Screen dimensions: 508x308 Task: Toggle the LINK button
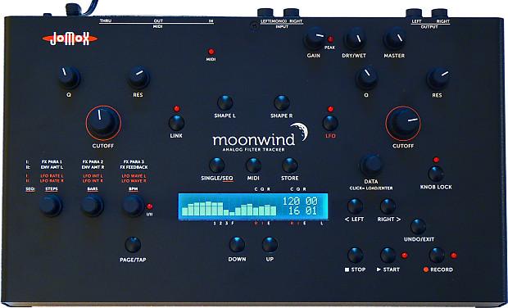click(176, 123)
